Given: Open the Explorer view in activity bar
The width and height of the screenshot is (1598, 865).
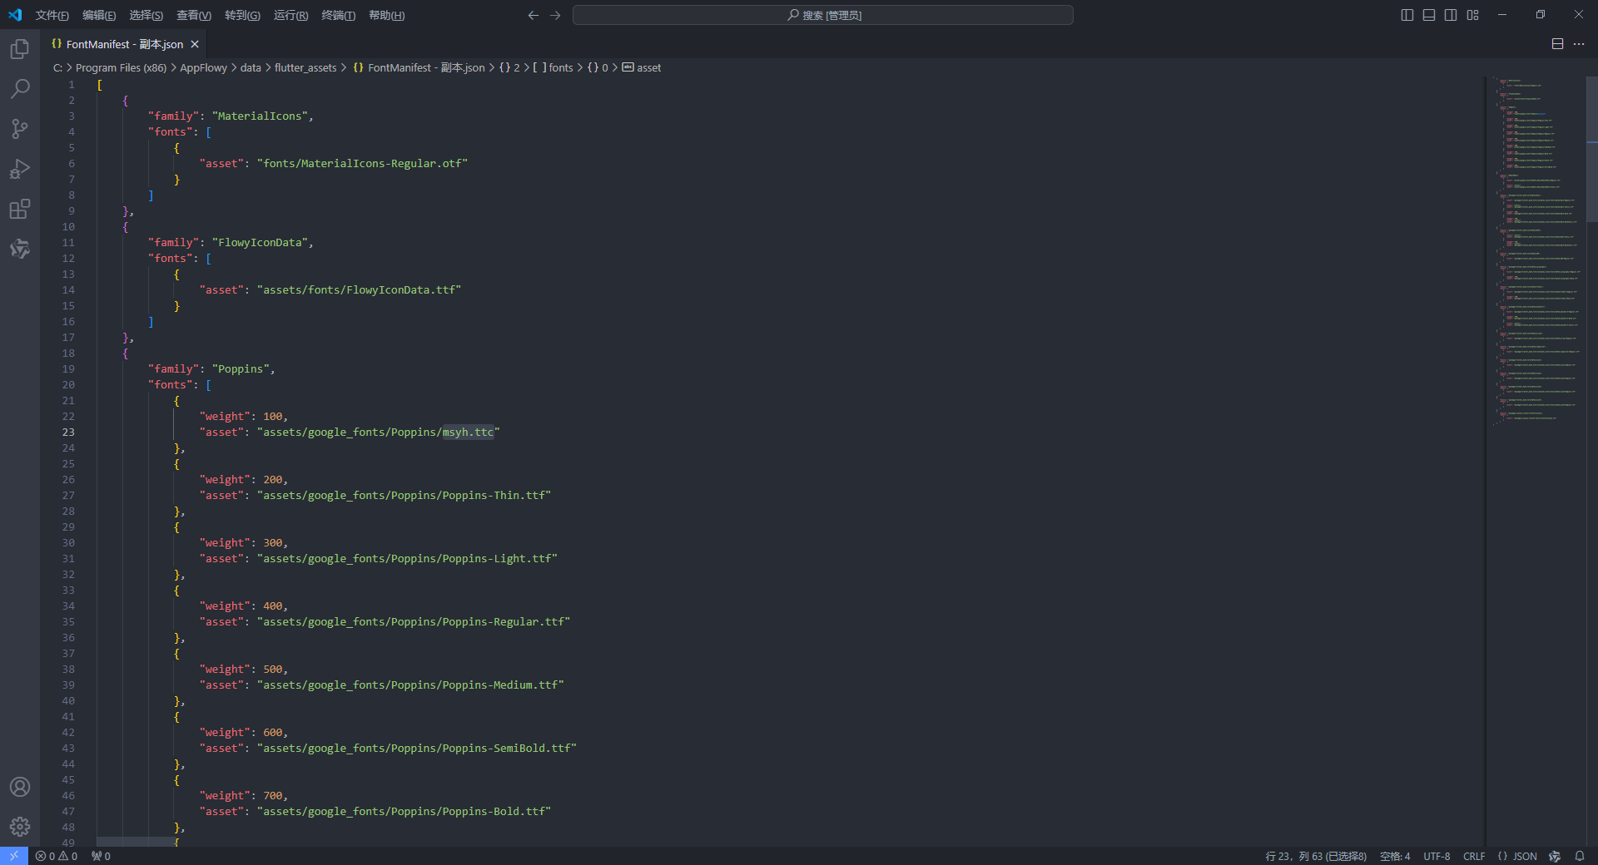Looking at the screenshot, I should point(20,49).
